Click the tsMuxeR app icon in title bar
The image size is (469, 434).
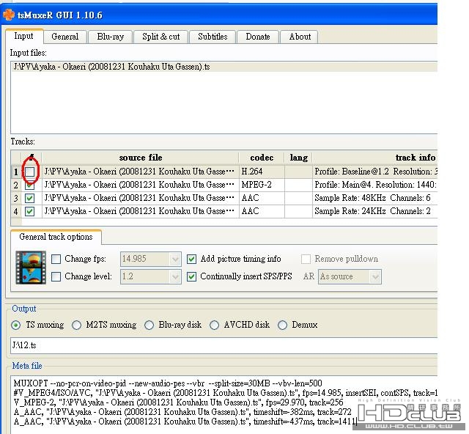tap(8, 15)
